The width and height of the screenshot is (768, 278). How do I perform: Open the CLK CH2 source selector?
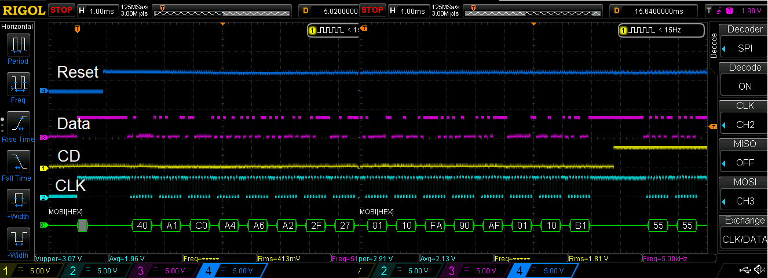(744, 125)
